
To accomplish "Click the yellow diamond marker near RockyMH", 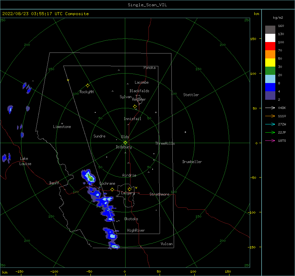I will click(x=88, y=86).
